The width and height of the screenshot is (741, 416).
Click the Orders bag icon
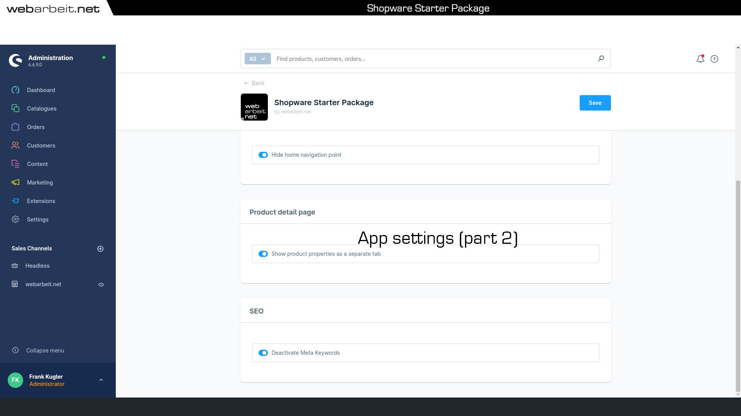[15, 127]
